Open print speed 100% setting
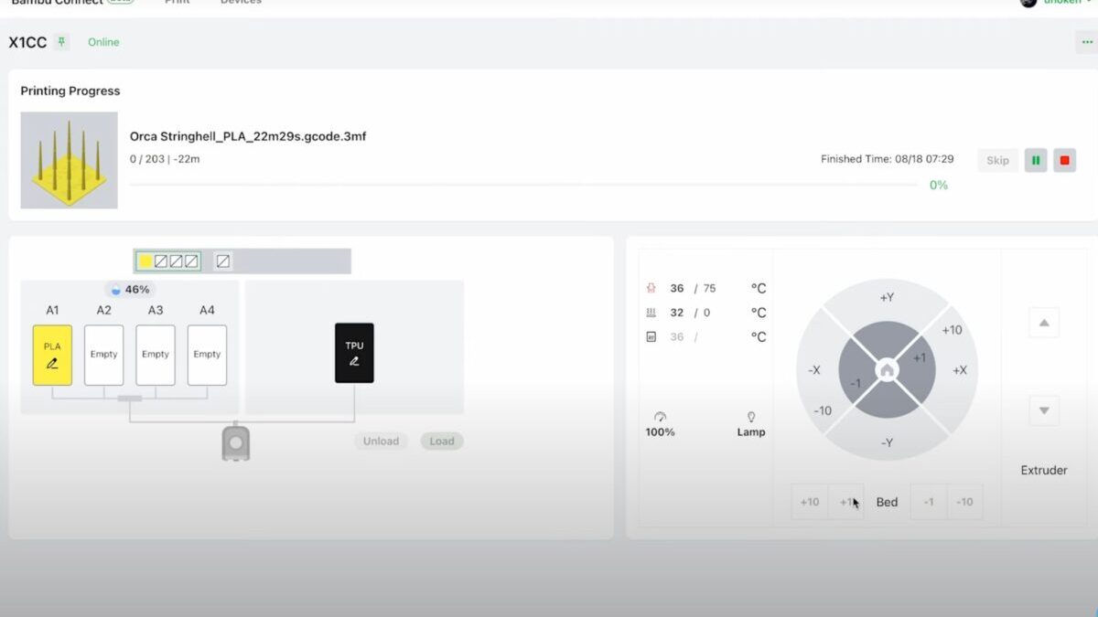 coord(660,417)
